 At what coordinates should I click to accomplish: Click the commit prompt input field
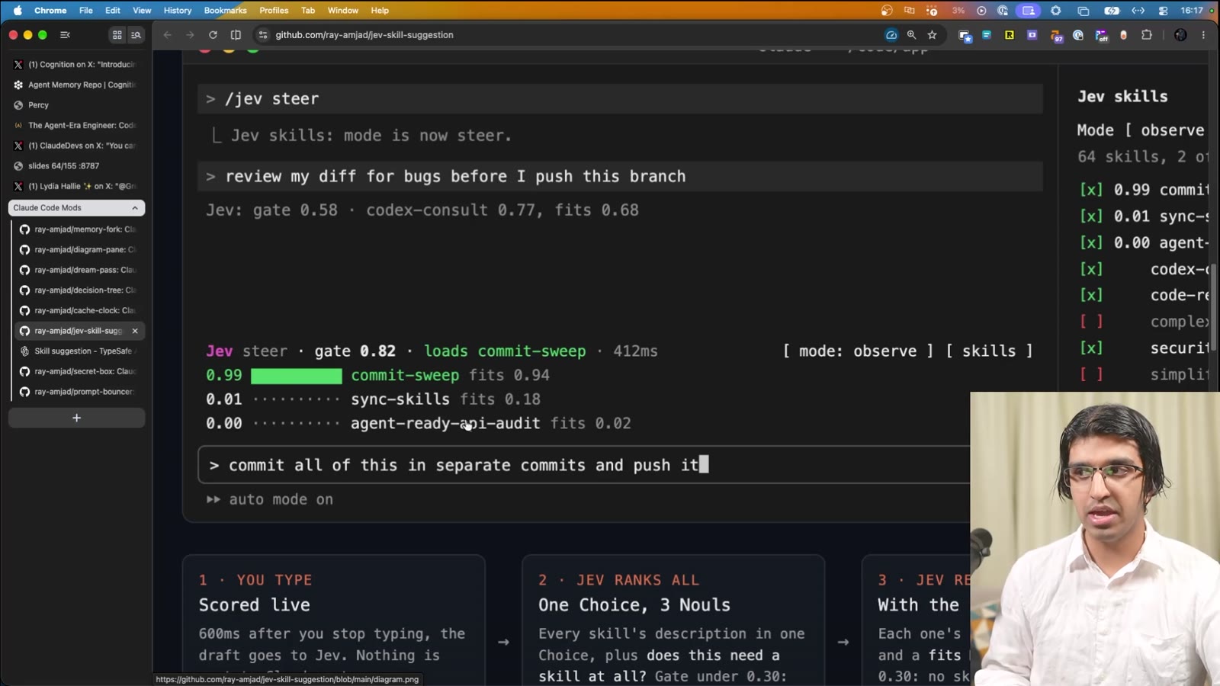[584, 465]
